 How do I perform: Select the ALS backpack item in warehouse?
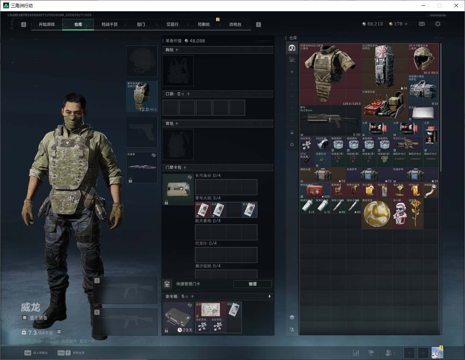384,67
